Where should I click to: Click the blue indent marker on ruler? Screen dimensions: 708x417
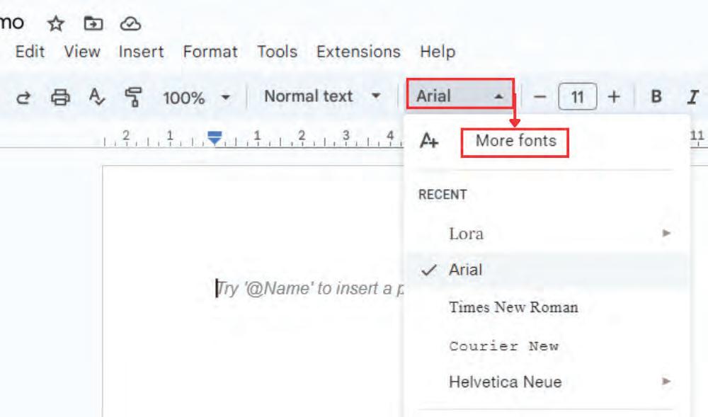pos(215,137)
